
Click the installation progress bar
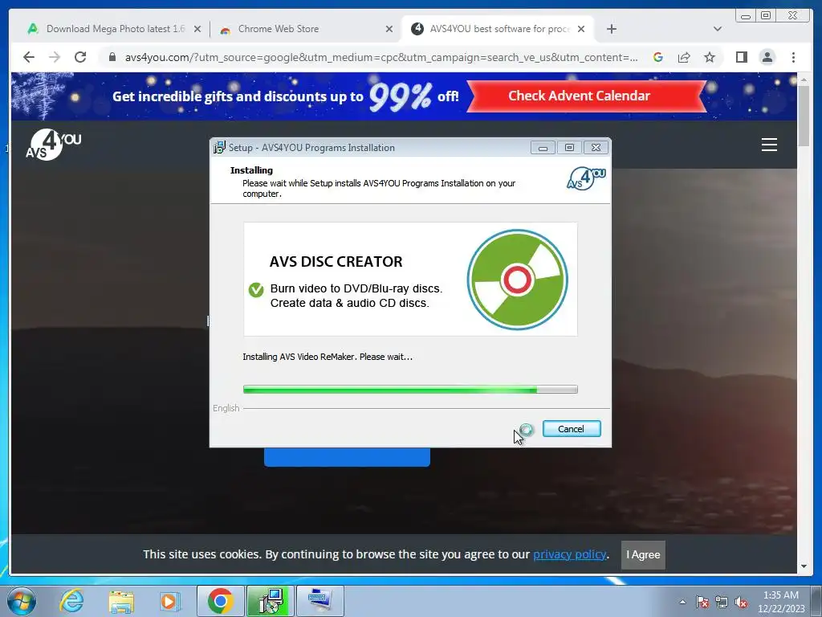click(410, 390)
